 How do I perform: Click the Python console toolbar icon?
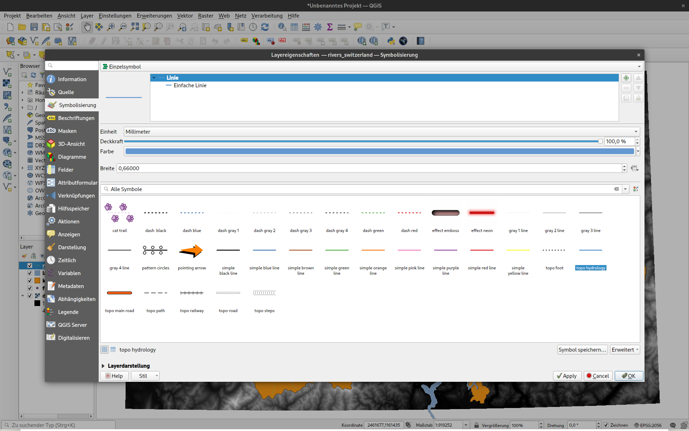click(391, 41)
